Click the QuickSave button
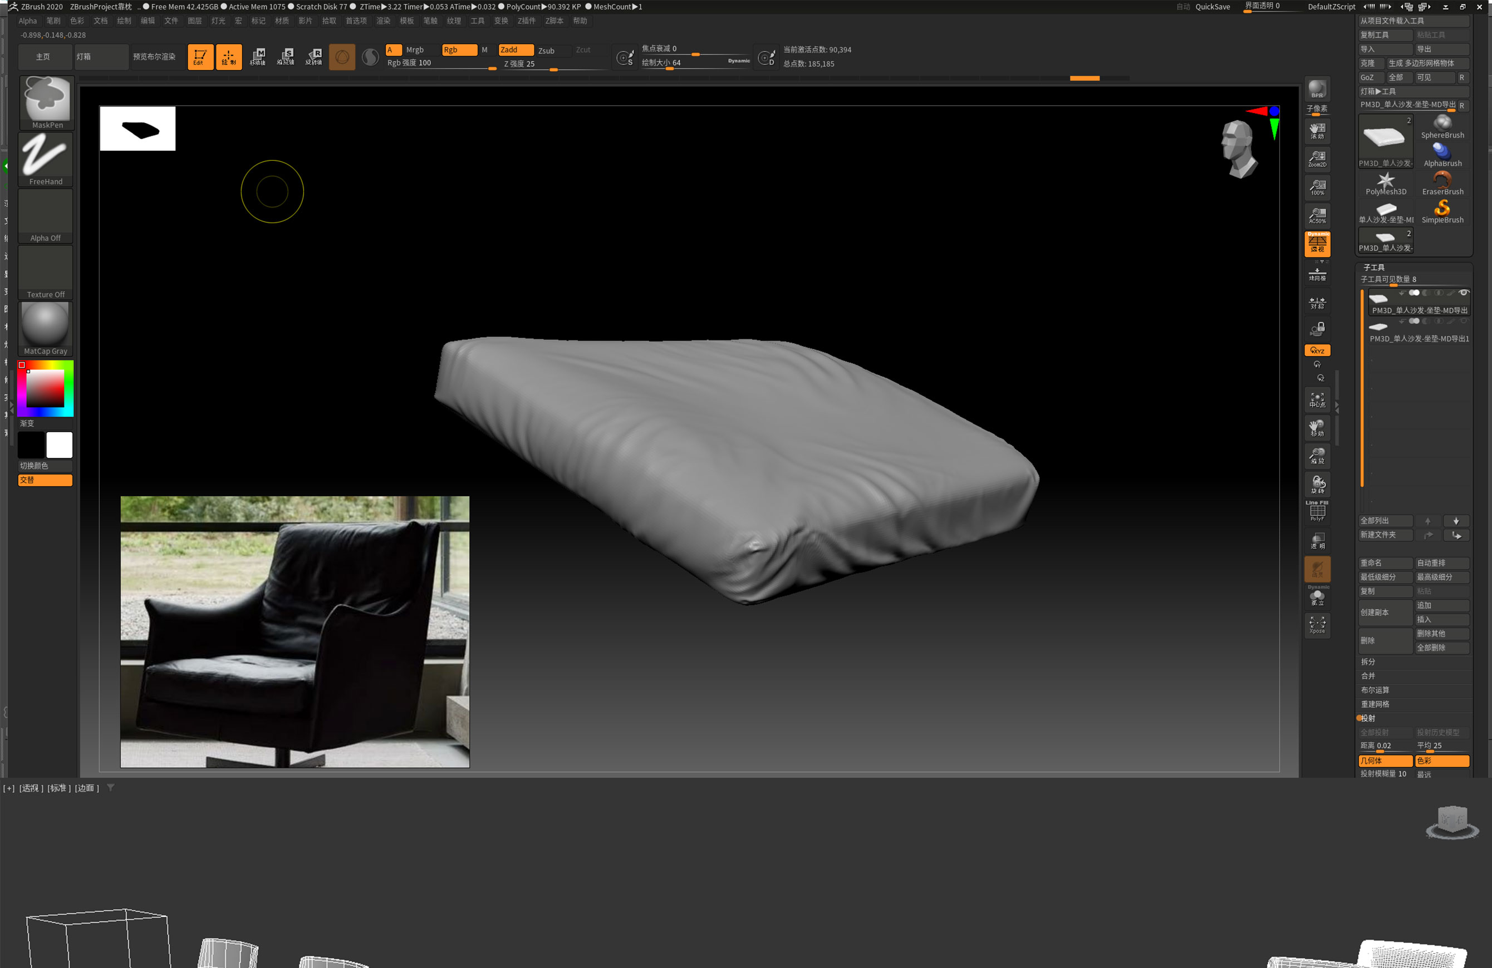Screen dimensions: 1492x968 [1212, 7]
